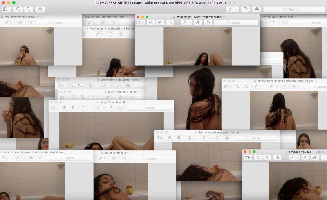The width and height of the screenshot is (327, 200).
Task: Zoom in on 'what do you want from me Nishat' window
Action: click(x=160, y=23)
